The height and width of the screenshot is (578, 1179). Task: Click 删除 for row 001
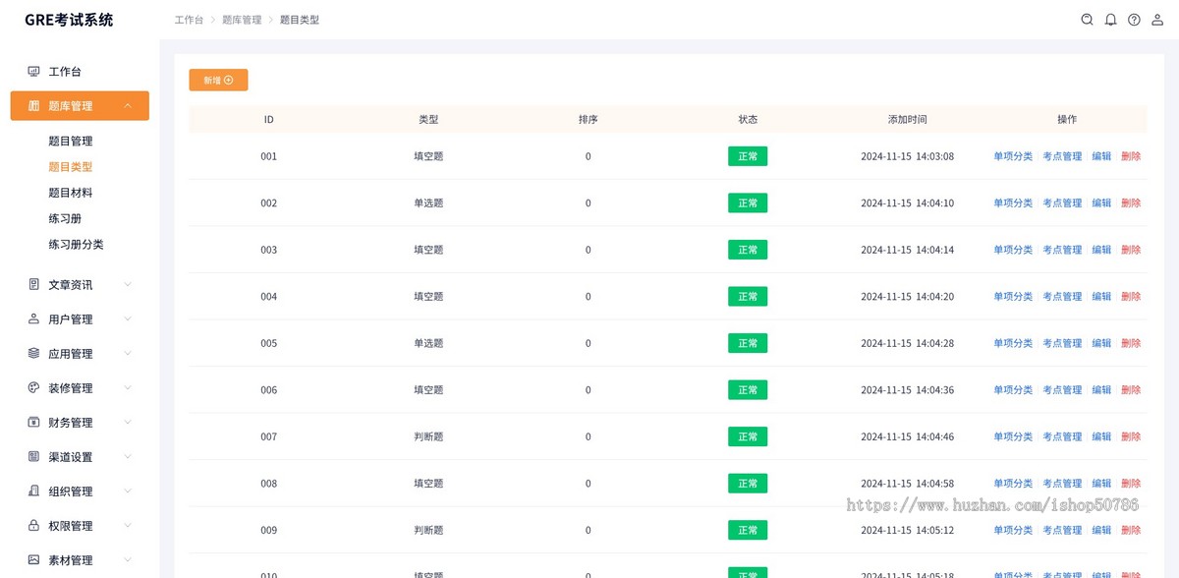point(1131,156)
